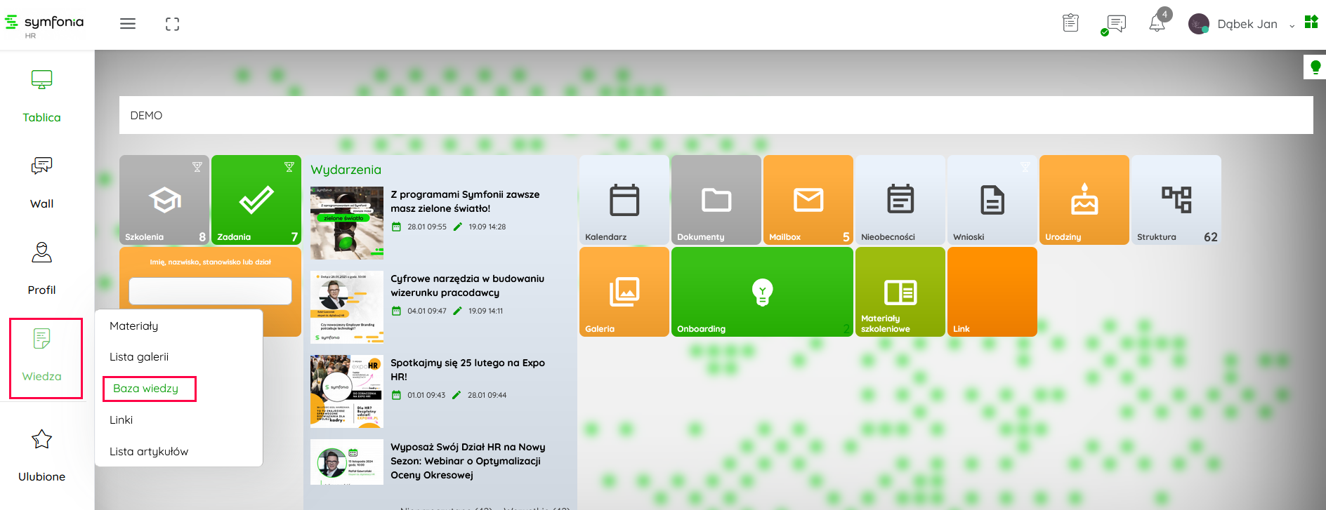This screenshot has height=510, width=1326.
Task: Open the Spotkajmy się 25 lutego event link
Action: (467, 370)
